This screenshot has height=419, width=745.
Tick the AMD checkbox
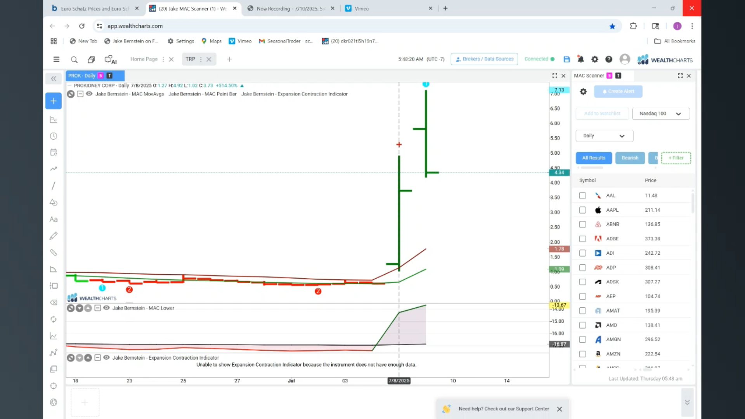click(582, 325)
